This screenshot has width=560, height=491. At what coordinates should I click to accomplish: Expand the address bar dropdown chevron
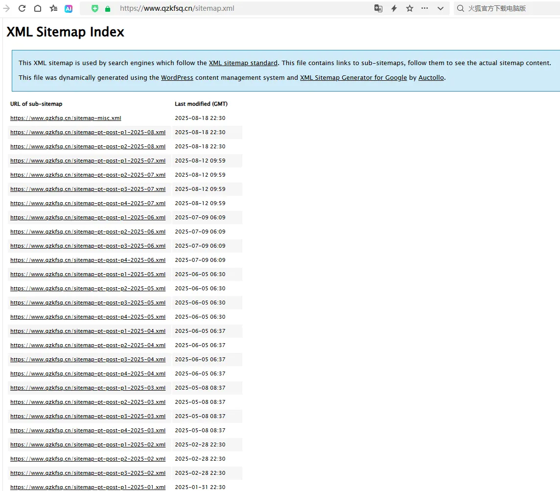(x=441, y=8)
